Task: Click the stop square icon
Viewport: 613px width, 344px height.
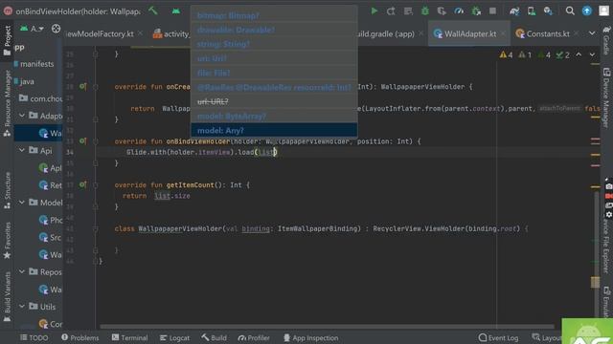Action: (492, 11)
